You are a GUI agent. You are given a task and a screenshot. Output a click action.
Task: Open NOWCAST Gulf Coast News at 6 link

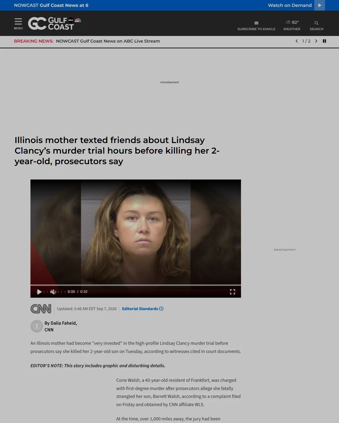coord(51,5)
